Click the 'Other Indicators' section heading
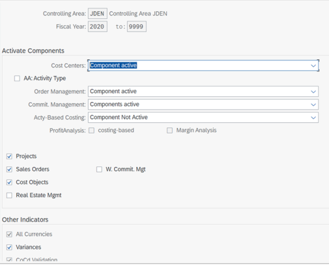This screenshot has height=267, width=329. click(25, 220)
